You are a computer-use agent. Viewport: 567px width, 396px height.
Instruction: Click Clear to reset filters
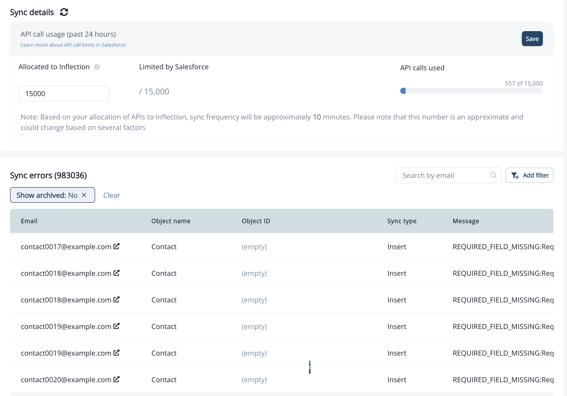click(x=112, y=195)
